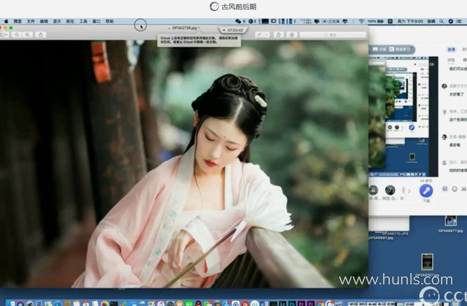Open Spotlight search in the menu bar

[441, 21]
